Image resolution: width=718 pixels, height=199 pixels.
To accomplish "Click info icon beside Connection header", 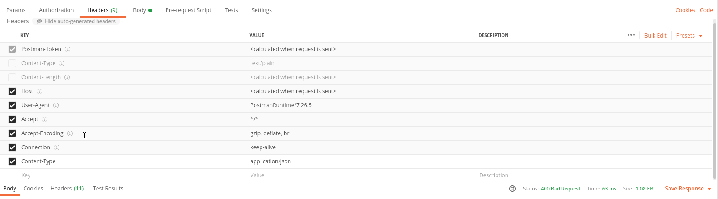I will pos(57,147).
